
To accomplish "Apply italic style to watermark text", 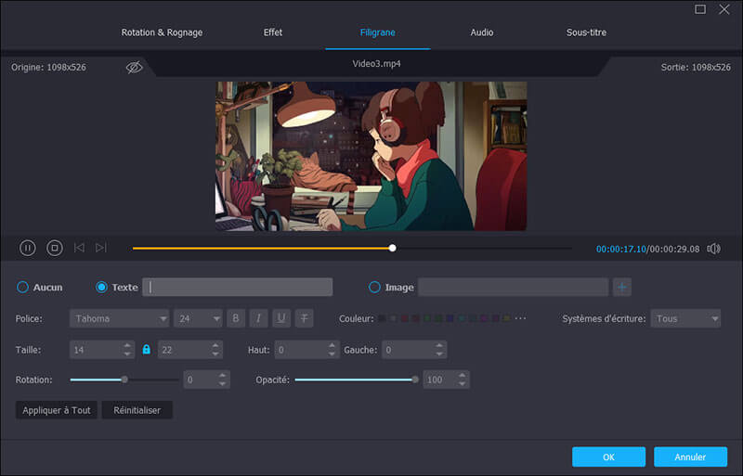I will (259, 318).
